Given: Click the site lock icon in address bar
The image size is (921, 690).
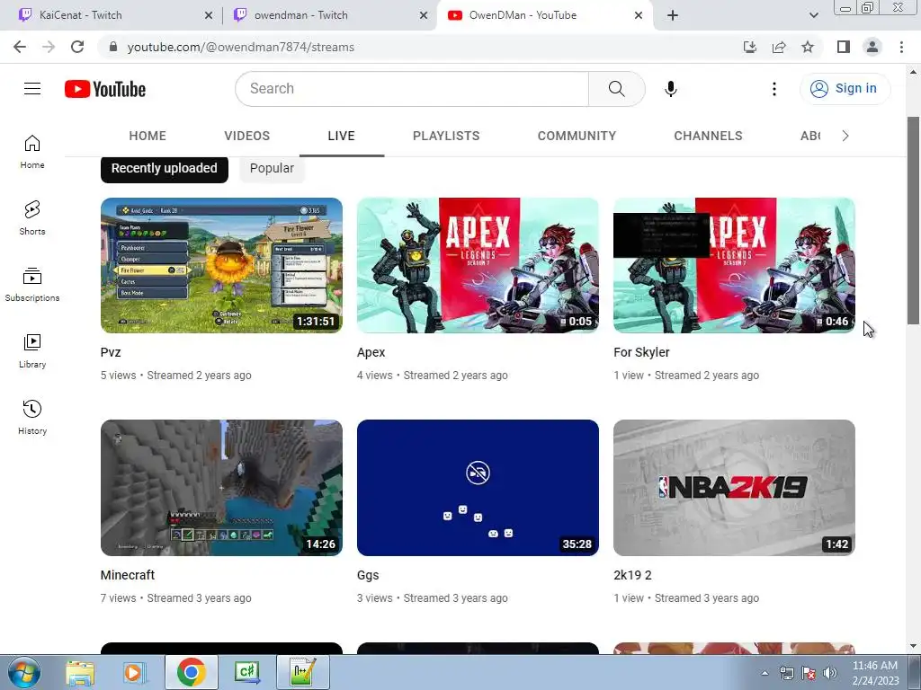Looking at the screenshot, I should (113, 47).
